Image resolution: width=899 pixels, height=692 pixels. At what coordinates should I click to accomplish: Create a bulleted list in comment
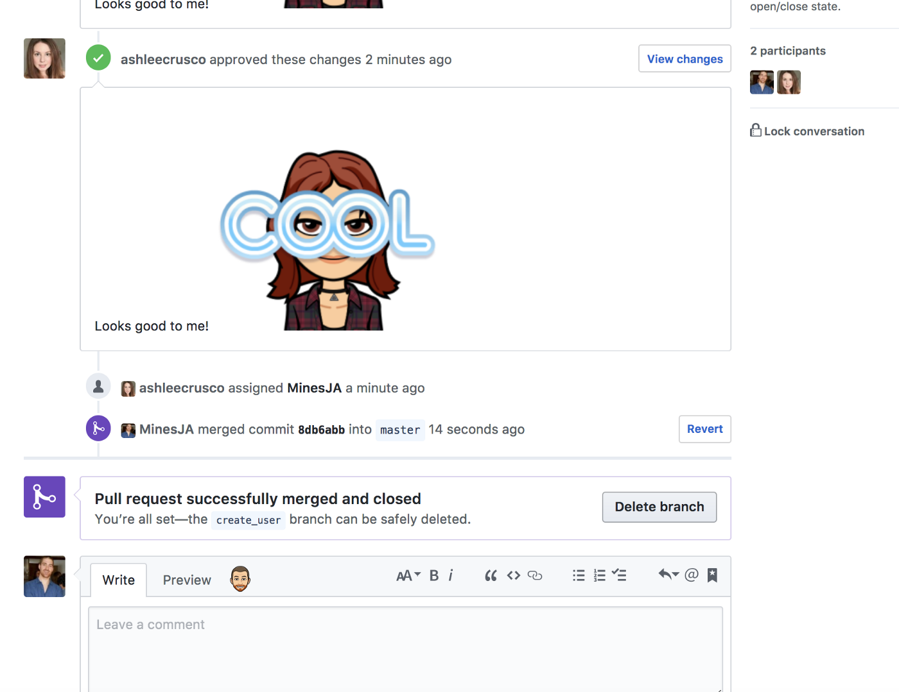point(578,575)
